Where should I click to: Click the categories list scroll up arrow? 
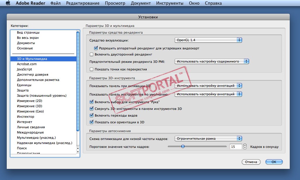(x=78, y=148)
